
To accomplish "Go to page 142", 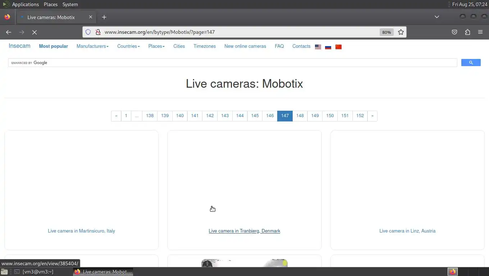I will pyautogui.click(x=210, y=116).
